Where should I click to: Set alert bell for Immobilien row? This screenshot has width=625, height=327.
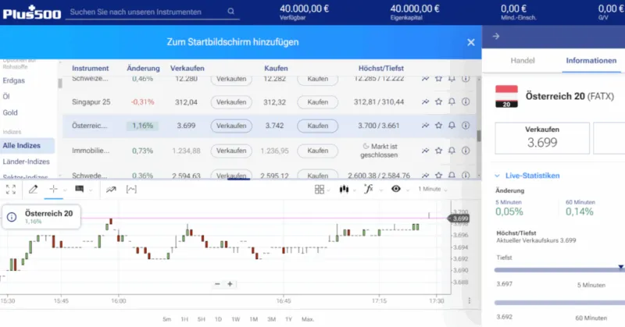[452, 151]
